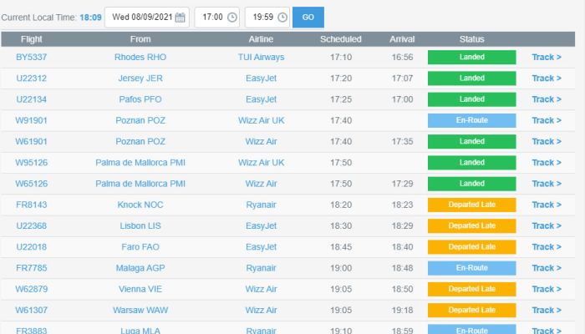Select the 19:59 end time field
This screenshot has height=334, width=585.
[262, 17]
